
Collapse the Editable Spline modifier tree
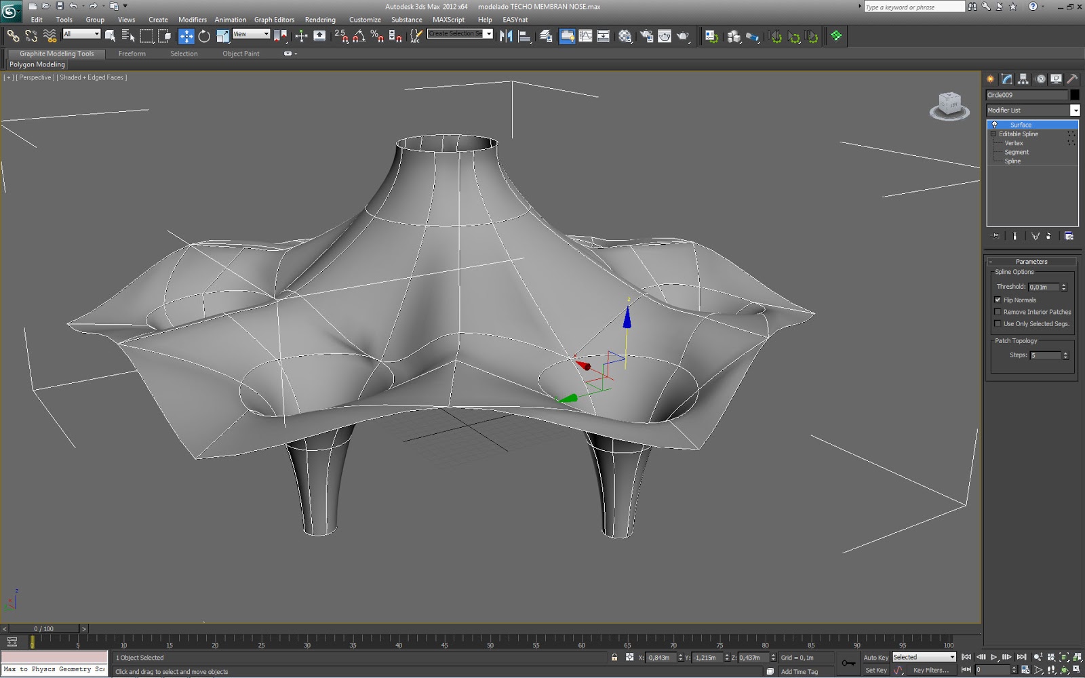993,134
